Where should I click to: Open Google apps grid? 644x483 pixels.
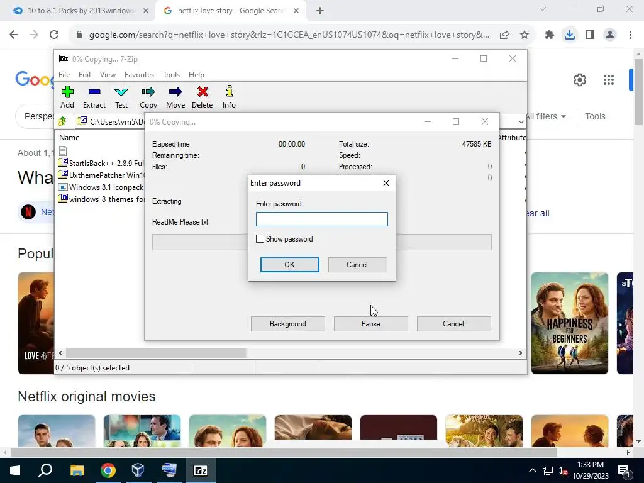pos(609,80)
